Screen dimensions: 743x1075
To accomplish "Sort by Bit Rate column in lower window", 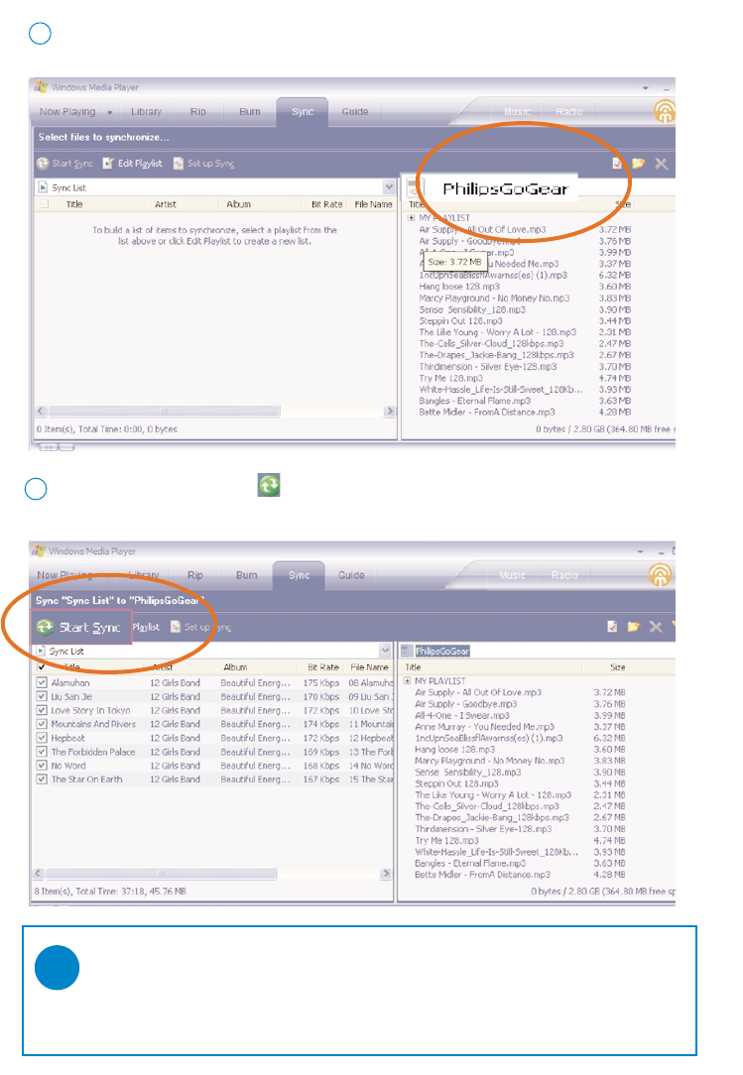I will coord(323,667).
